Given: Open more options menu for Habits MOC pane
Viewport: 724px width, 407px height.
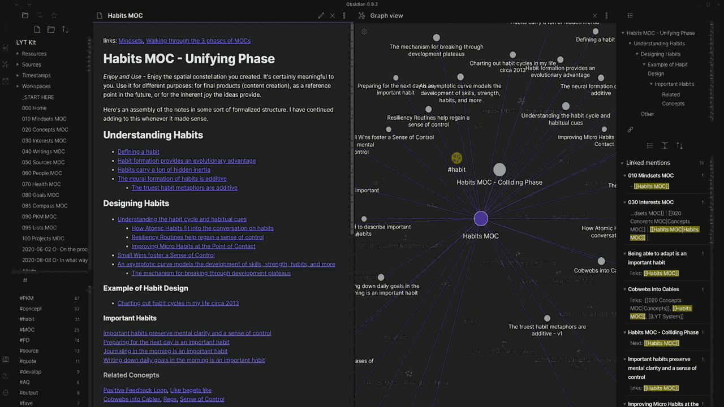Looking at the screenshot, I should (x=344, y=16).
